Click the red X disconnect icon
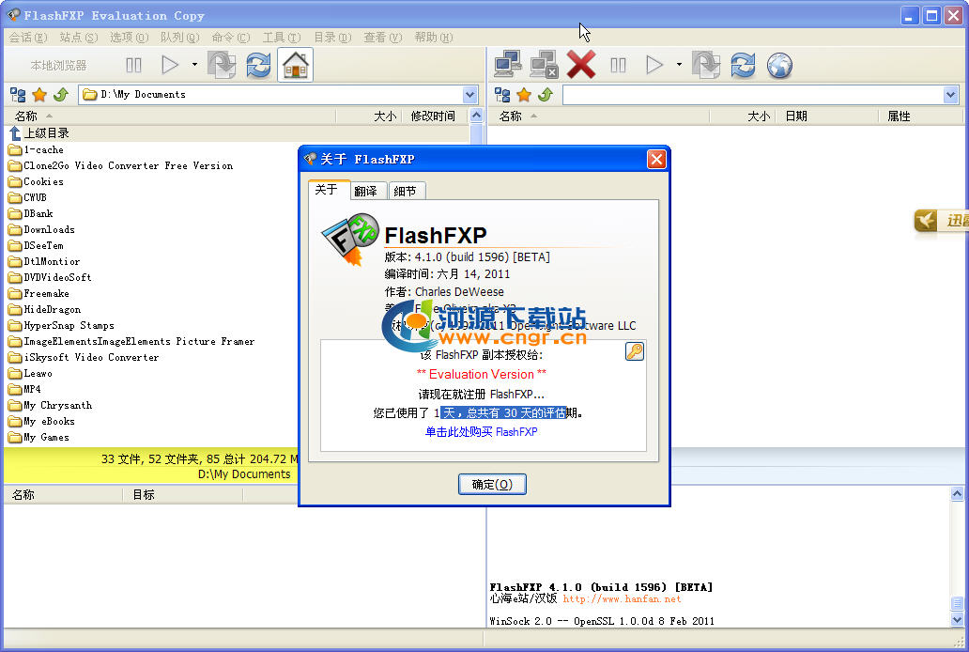This screenshot has width=969, height=652. click(581, 65)
